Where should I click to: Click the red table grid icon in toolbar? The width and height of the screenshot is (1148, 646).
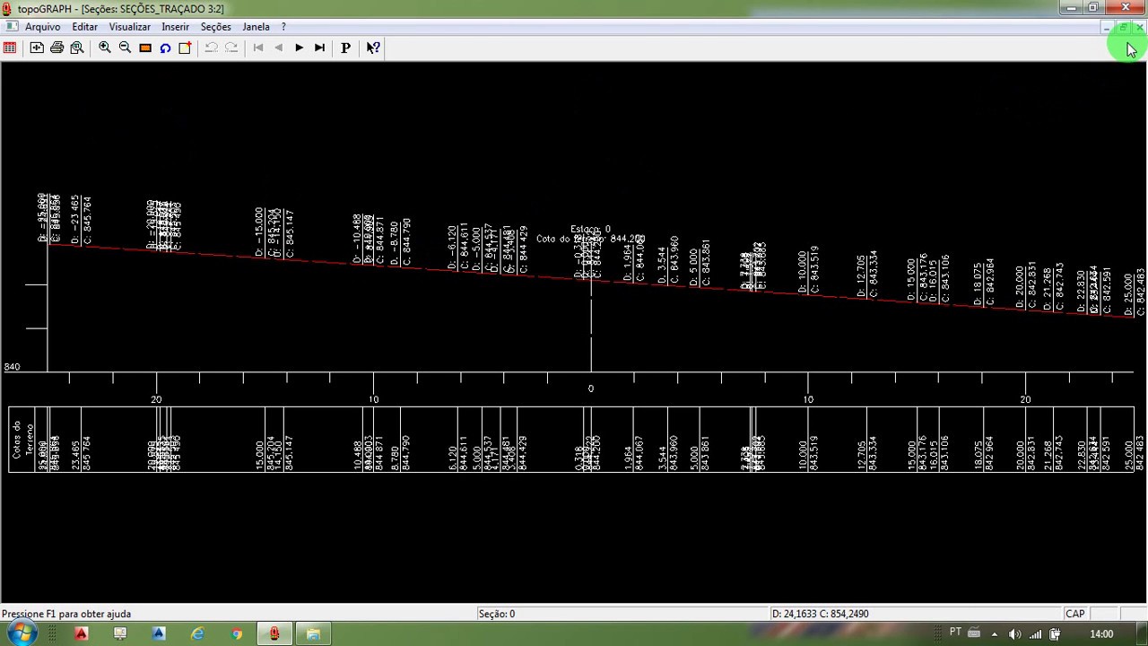point(10,48)
